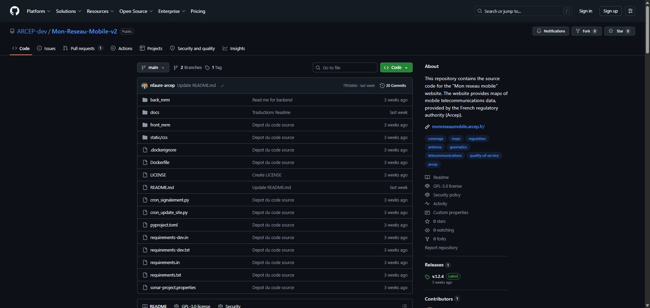The height and width of the screenshot is (308, 650).
Task: Click the geomatics topic tag
Action: pos(458,147)
